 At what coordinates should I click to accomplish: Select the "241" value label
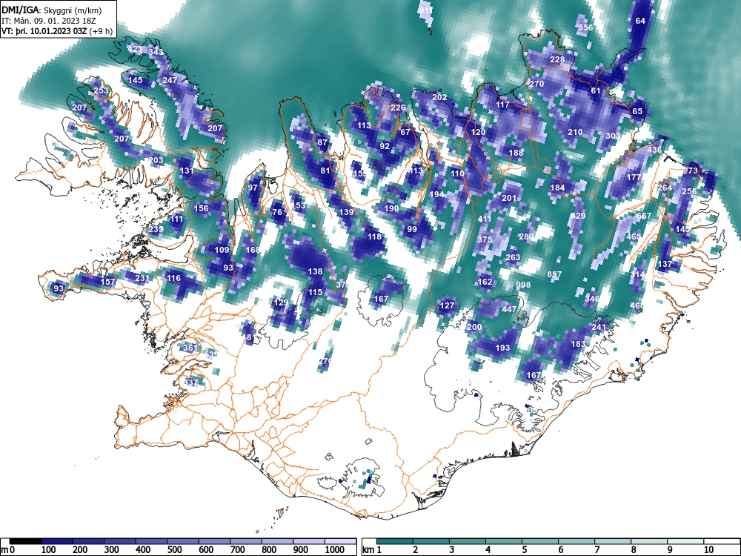pos(599,327)
